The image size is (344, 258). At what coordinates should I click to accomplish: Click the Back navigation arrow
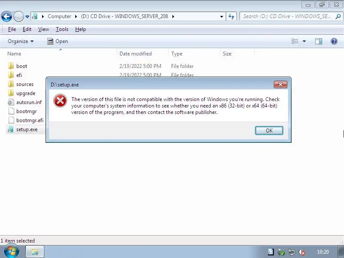point(6,16)
